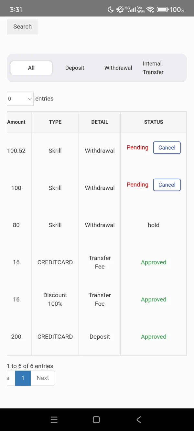
Task: Cancel the 100 Skrill pending withdrawal
Action: [167, 185]
